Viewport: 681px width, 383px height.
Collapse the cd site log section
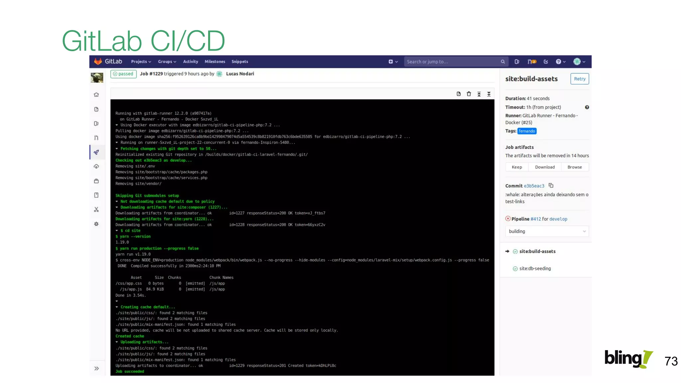(x=117, y=230)
